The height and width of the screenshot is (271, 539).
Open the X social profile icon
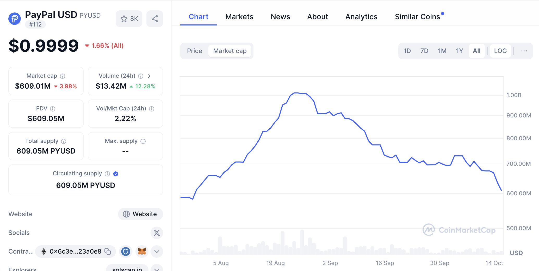click(157, 233)
